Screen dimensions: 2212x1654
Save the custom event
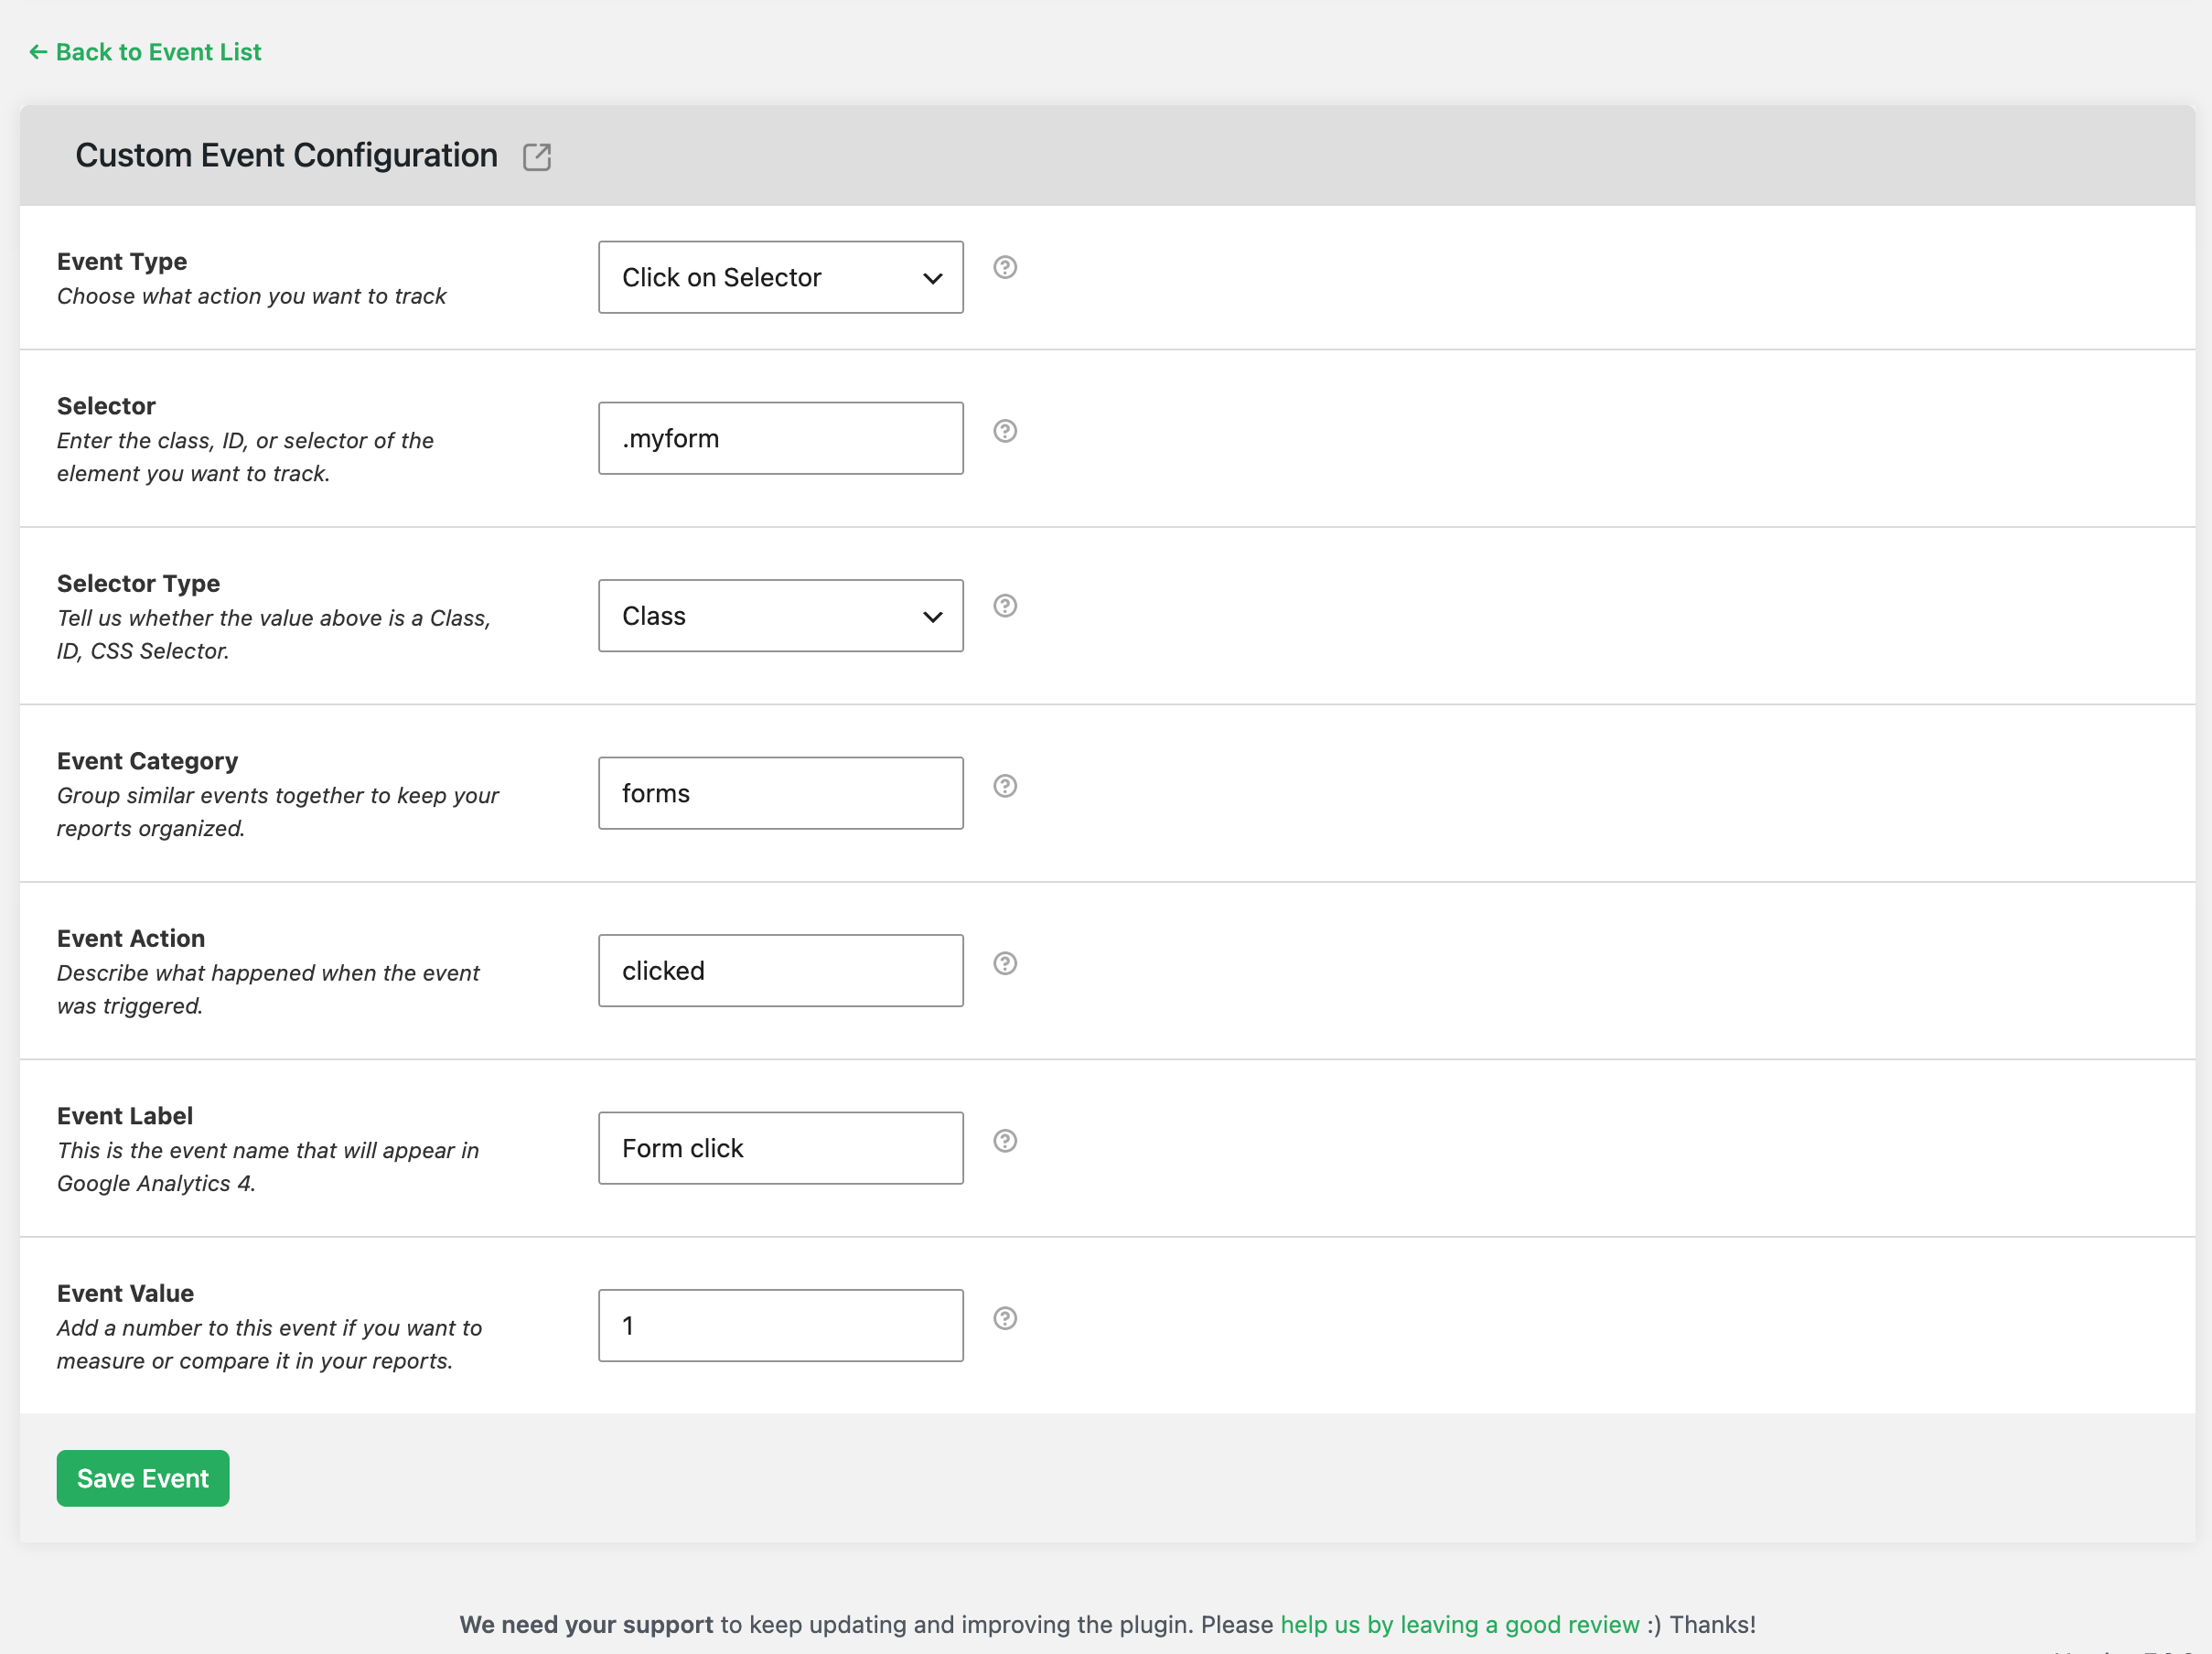pyautogui.click(x=143, y=1478)
